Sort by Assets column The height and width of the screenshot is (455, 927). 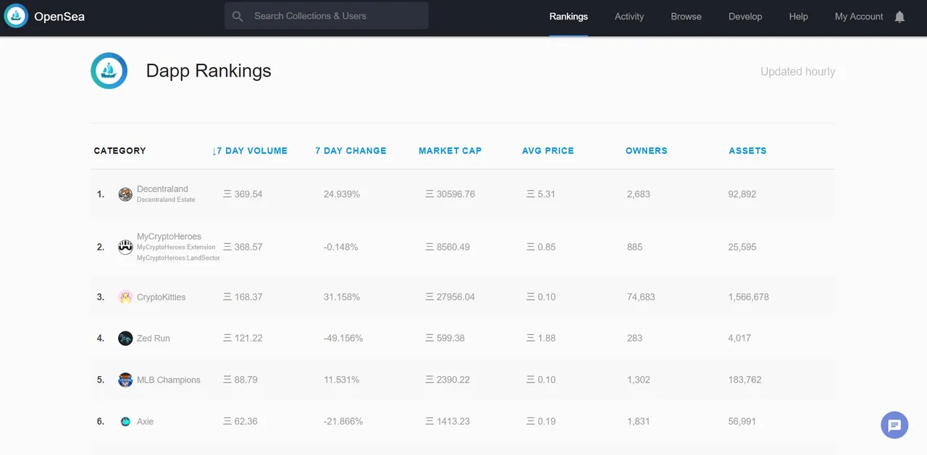point(747,150)
